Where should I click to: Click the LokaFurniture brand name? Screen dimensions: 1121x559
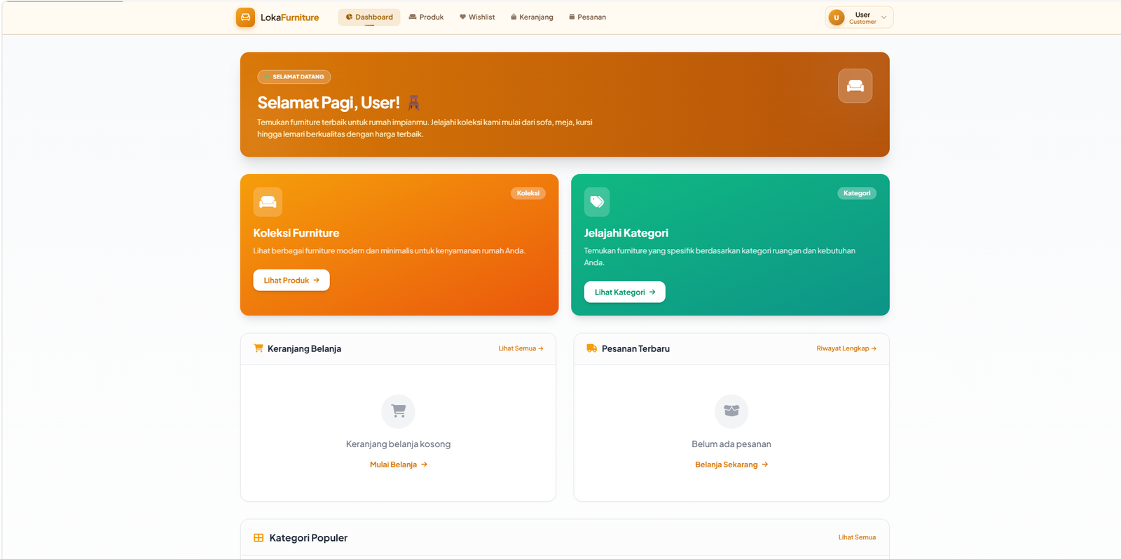[x=289, y=17]
